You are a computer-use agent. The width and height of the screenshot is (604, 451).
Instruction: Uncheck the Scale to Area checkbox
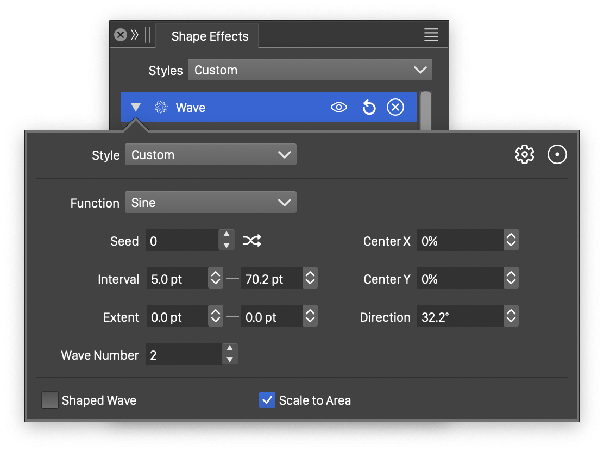click(267, 400)
